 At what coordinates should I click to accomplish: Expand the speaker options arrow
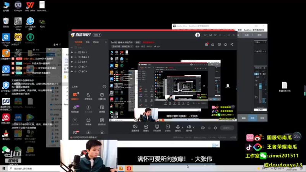click(x=194, y=127)
